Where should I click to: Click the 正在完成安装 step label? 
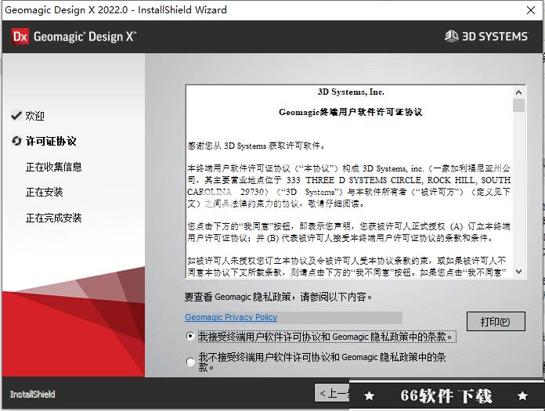click(x=53, y=218)
